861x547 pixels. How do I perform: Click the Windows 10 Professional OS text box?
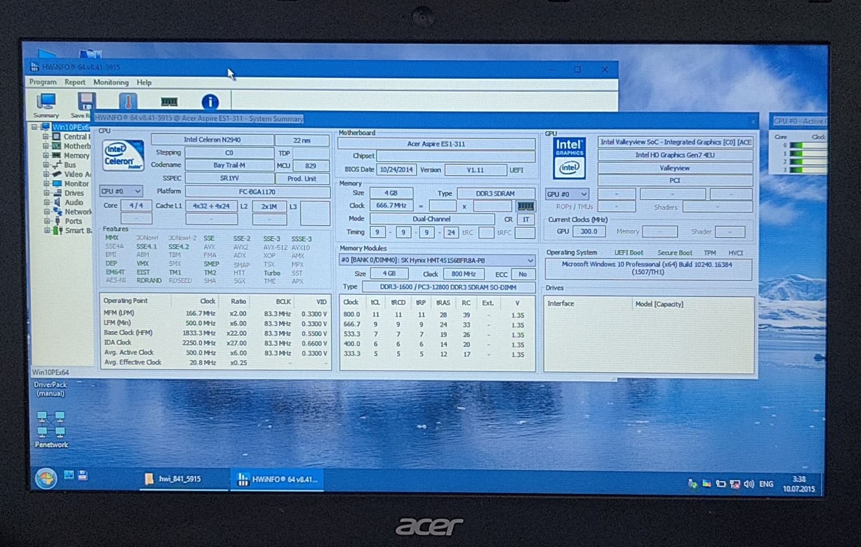(647, 268)
